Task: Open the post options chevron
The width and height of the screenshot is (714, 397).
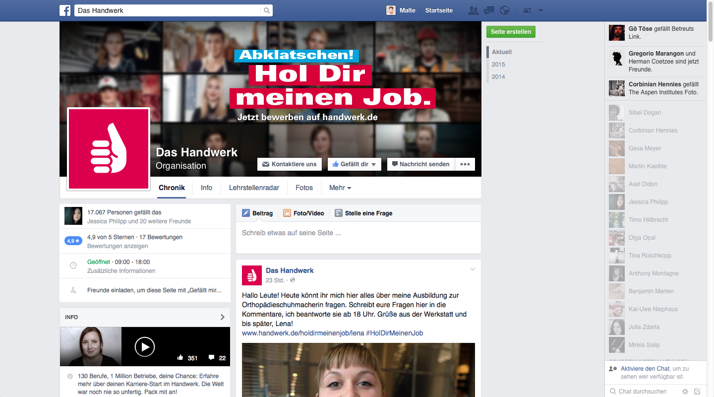Action: 473,269
